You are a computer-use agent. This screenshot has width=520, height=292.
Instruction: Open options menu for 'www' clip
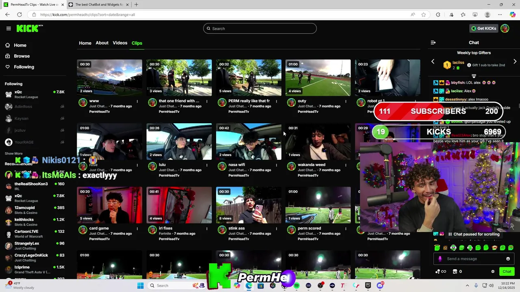tap(137, 101)
